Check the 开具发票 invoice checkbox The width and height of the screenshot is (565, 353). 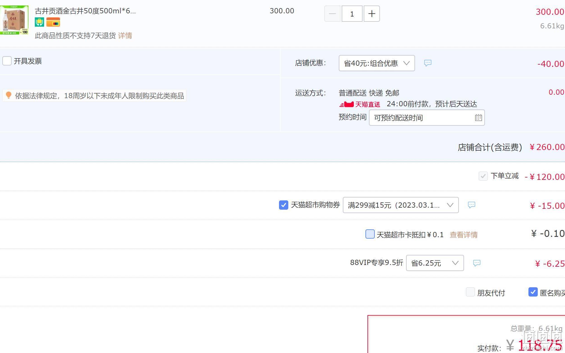click(x=7, y=61)
